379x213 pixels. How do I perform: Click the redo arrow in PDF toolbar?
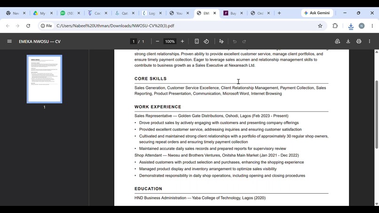(x=244, y=41)
